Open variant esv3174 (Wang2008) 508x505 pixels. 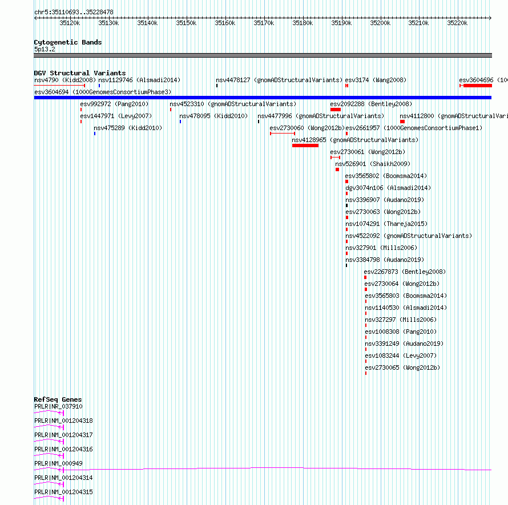click(x=376, y=80)
